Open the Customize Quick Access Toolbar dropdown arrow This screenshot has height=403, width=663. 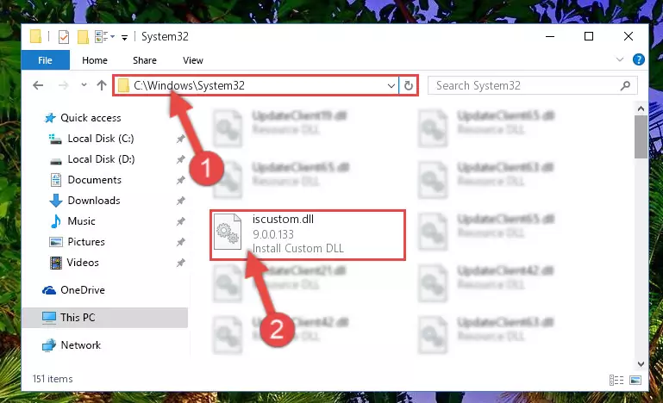point(124,38)
